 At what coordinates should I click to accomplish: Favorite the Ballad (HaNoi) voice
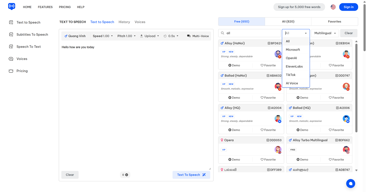point(268,98)
